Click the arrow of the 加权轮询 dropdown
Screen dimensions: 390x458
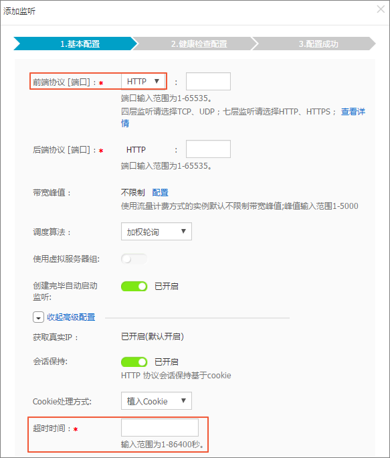183,231
